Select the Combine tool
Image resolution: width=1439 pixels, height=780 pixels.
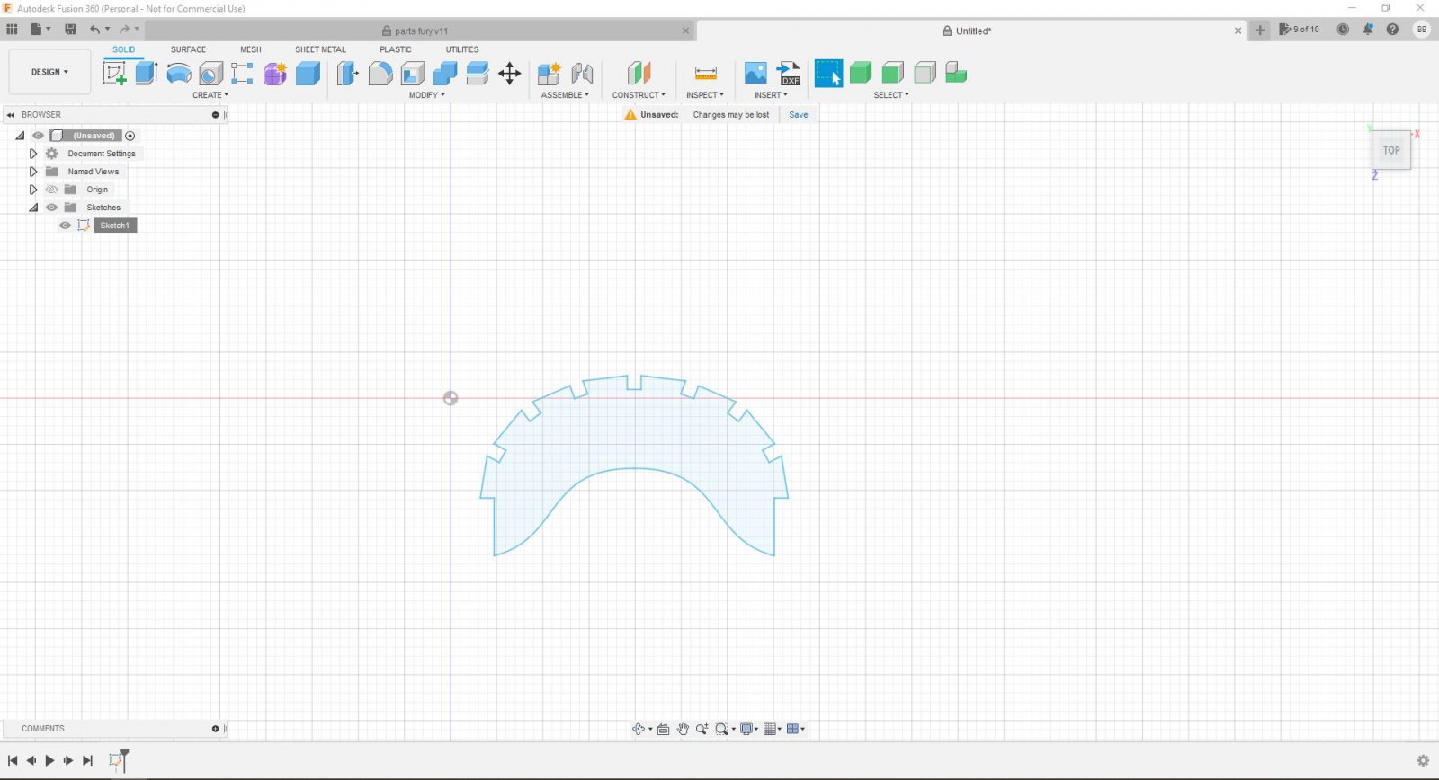[445, 73]
